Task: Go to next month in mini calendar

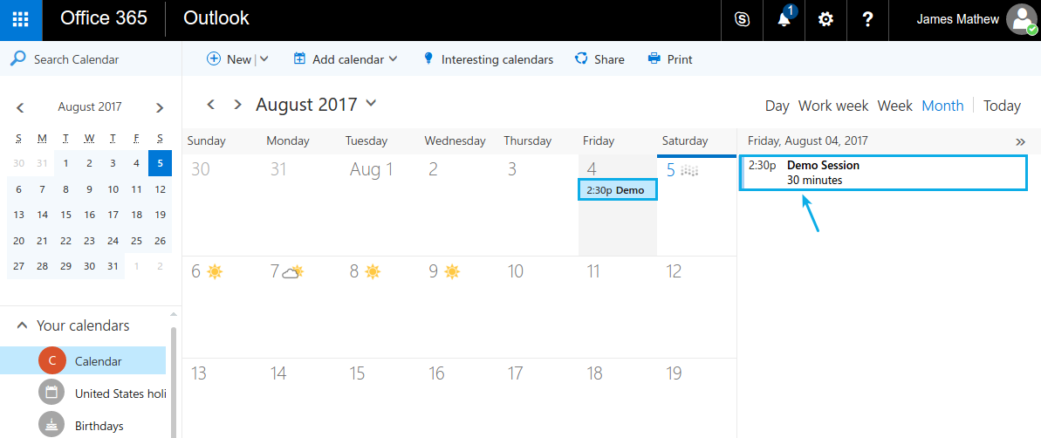Action: (160, 106)
